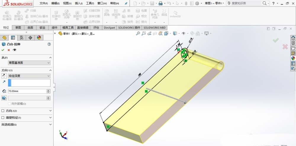Cancel extrude with red X in panel
296x146 pixels.
click(9, 50)
